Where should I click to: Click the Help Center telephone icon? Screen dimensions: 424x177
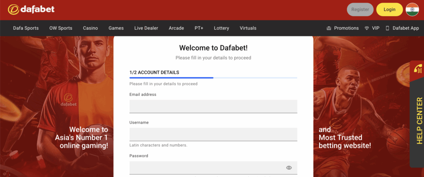point(418,69)
